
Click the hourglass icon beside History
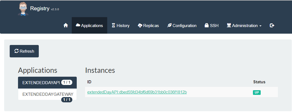click(x=113, y=25)
